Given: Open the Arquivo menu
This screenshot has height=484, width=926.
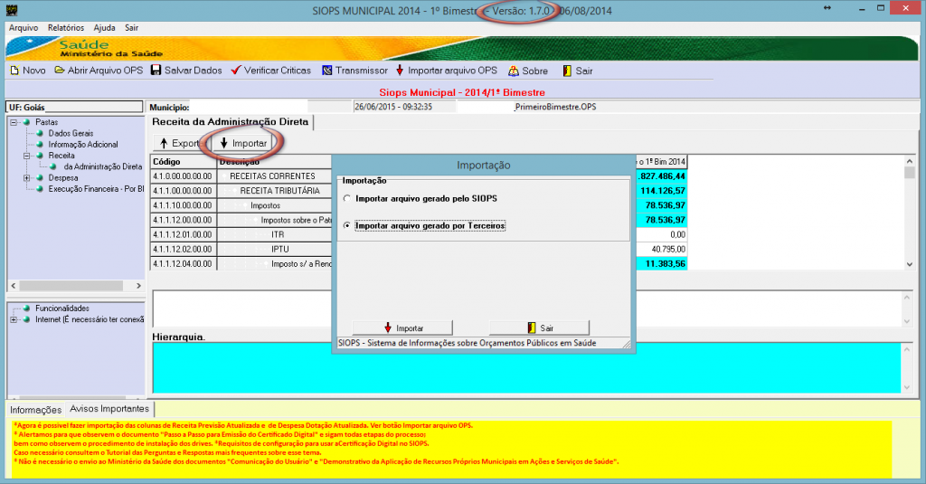Looking at the screenshot, I should click(24, 28).
